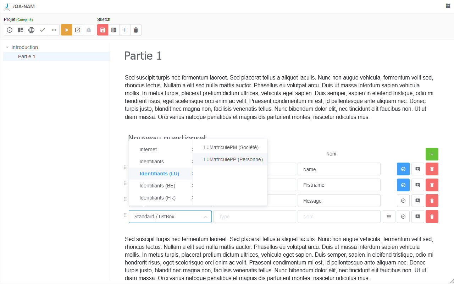Image resolution: width=454 pixels, height=284 pixels.
Task: Toggle the check button on the Message row
Action: point(403,201)
